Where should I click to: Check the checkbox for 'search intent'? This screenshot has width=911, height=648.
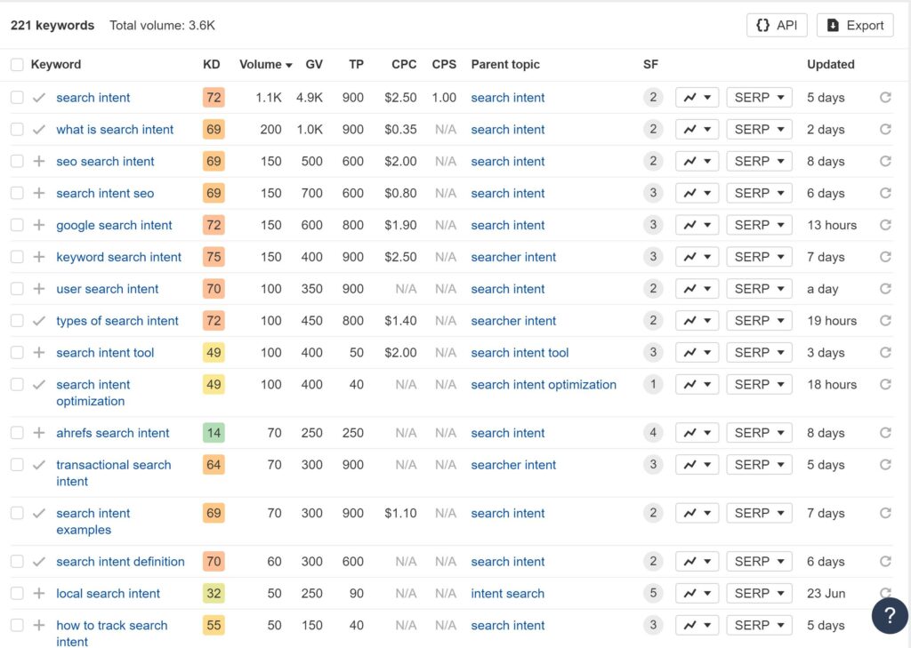click(x=17, y=97)
